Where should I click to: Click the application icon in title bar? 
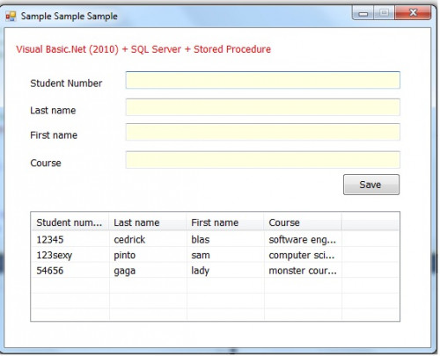[11, 16]
